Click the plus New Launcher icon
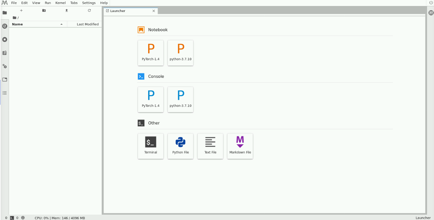Viewport: 434px width, 220px height. (21, 10)
